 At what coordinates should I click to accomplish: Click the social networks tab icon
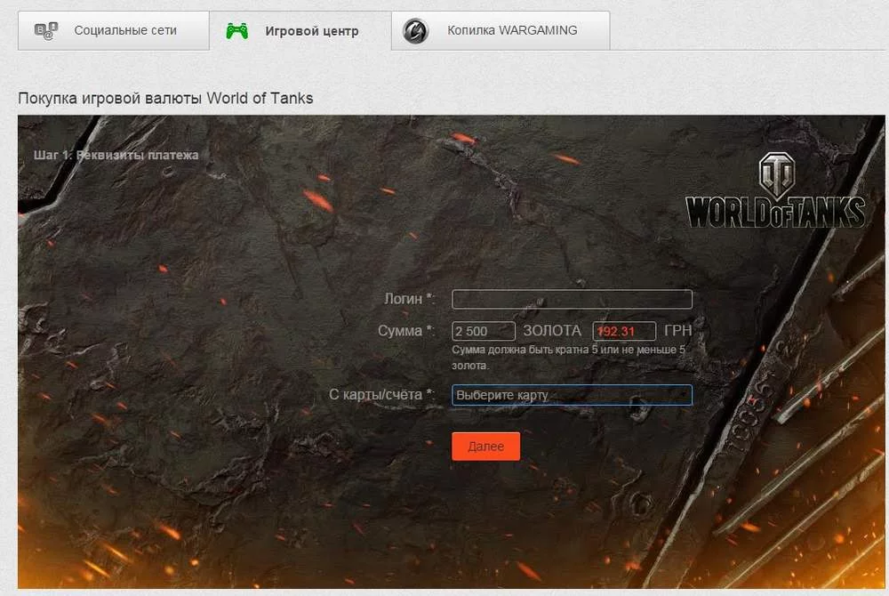[46, 30]
